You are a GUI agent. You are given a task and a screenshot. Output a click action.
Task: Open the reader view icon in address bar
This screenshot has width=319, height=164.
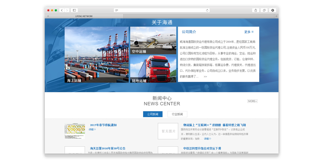click(117, 10)
